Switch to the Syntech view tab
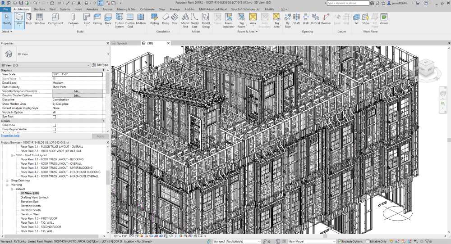This screenshot has width=451, height=244. [x=122, y=43]
